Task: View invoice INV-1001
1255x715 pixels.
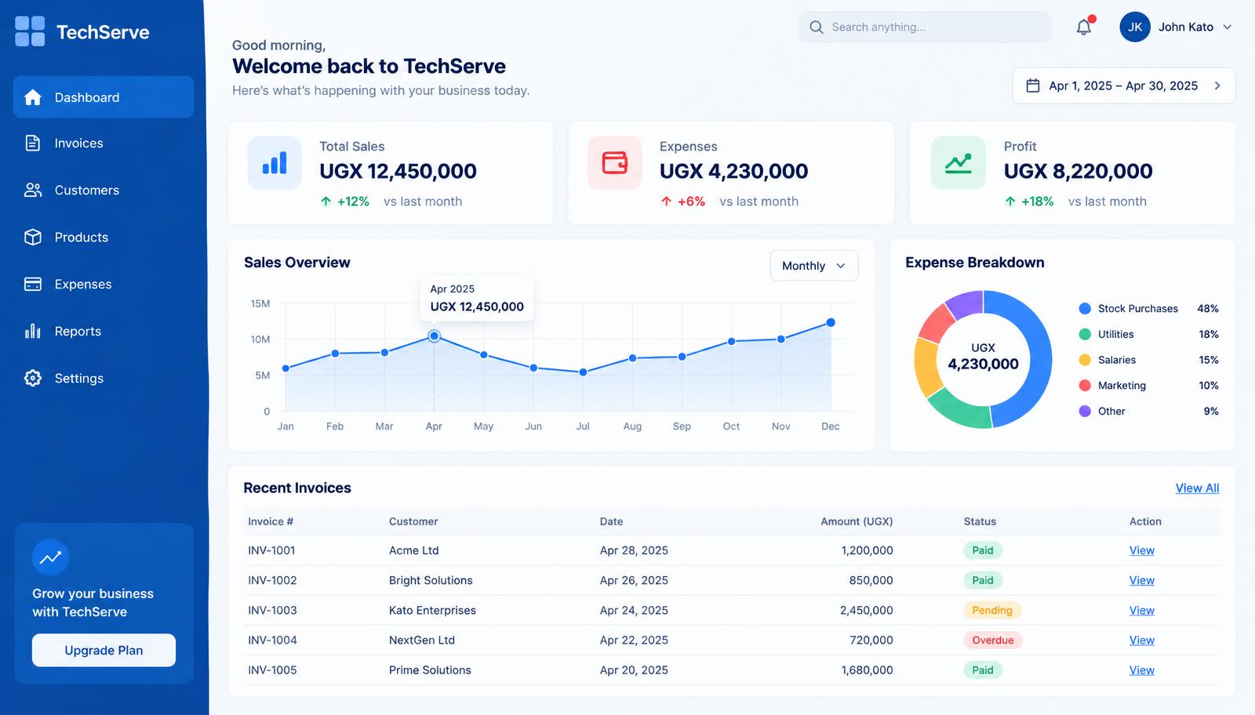Action: click(x=1142, y=550)
